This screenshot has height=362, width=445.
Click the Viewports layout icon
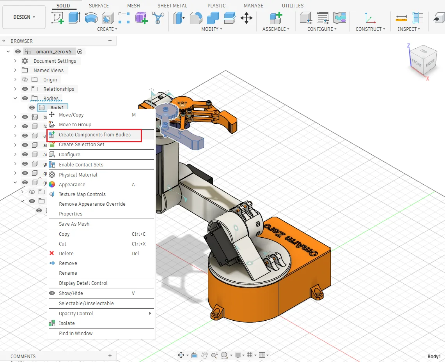click(x=262, y=355)
